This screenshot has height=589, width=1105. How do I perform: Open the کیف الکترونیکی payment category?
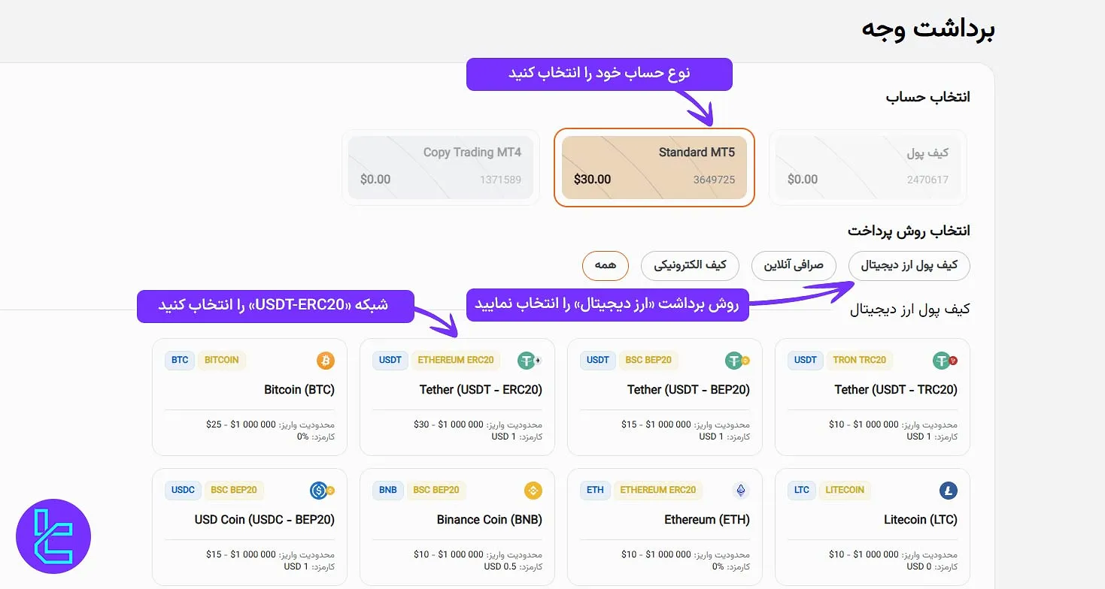[x=690, y=266]
